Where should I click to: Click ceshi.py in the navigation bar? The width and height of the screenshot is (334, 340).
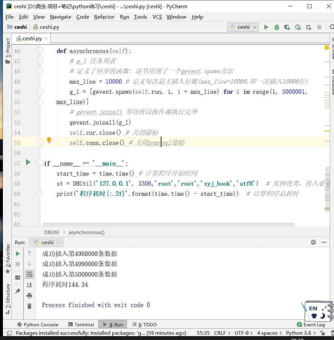[x=46, y=27]
